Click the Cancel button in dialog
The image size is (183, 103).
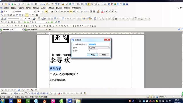coord(104,55)
